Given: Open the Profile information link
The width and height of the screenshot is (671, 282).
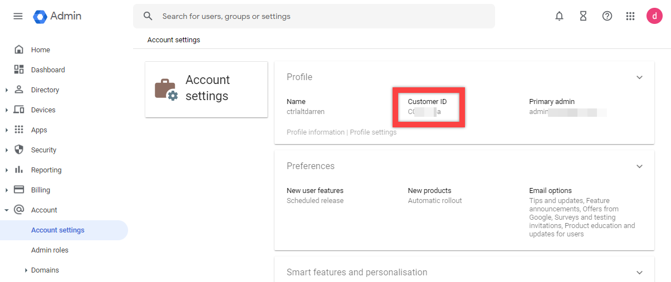Looking at the screenshot, I should pos(315,132).
